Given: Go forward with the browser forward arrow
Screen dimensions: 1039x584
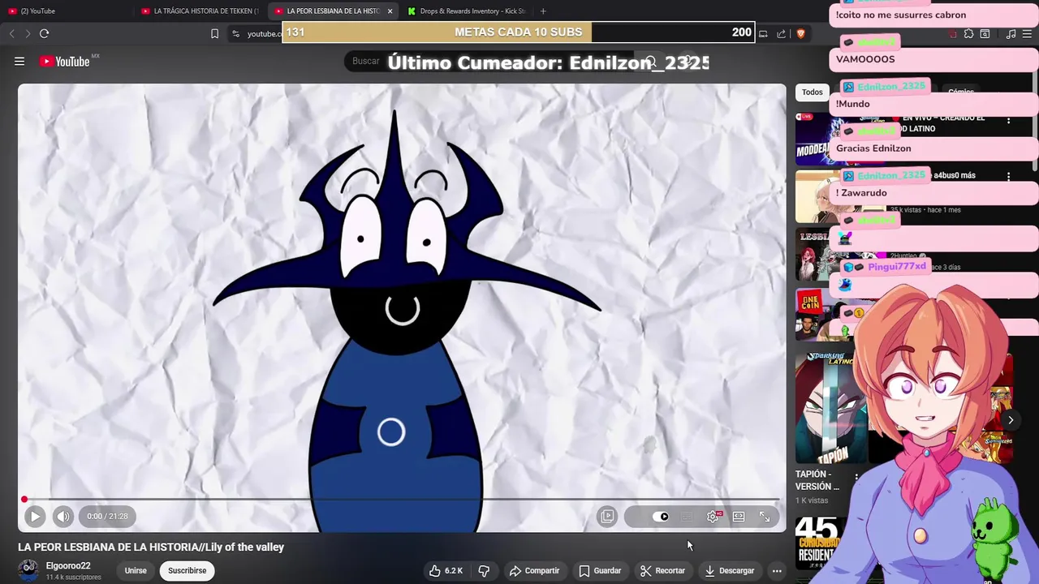Looking at the screenshot, I should tap(28, 33).
